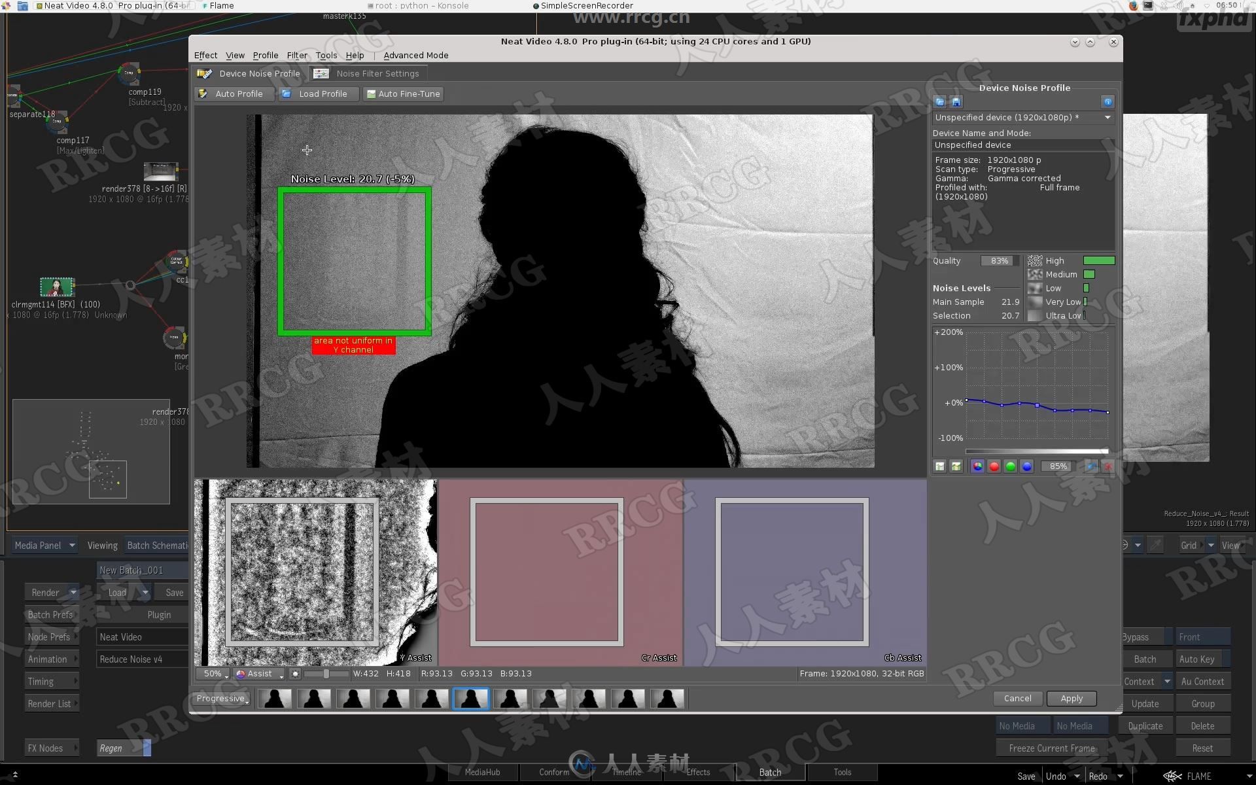1256x785 pixels.
Task: Expand the Advanced Mode menu
Action: 416,56
